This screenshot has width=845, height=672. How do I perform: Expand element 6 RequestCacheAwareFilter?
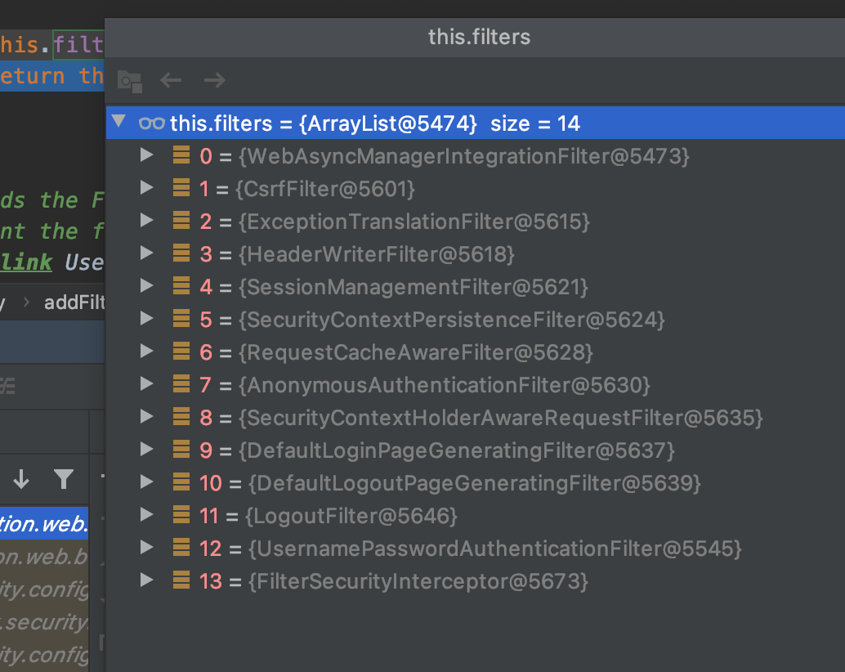coord(146,352)
